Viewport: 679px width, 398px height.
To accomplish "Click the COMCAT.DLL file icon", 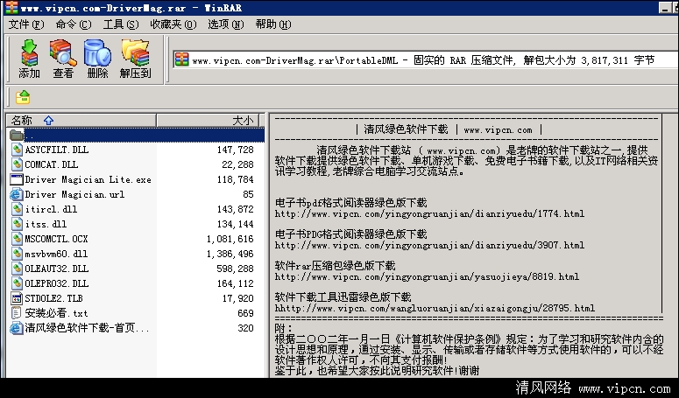I will point(17,164).
